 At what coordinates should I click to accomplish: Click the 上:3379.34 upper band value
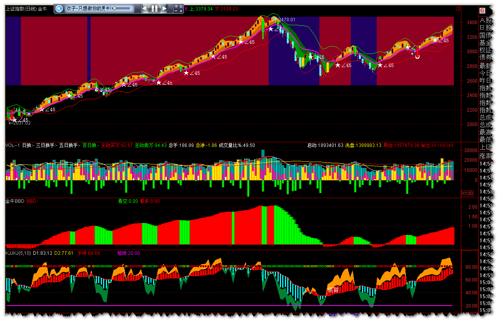click(x=201, y=9)
